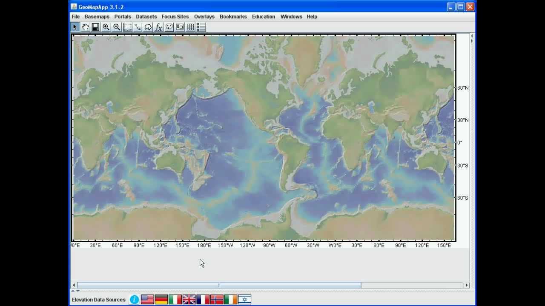
Task: Click the blue info icon
Action: (134, 300)
